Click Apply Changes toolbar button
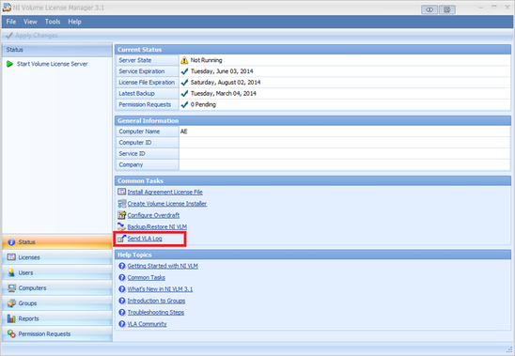This screenshot has width=515, height=356. pos(32,36)
